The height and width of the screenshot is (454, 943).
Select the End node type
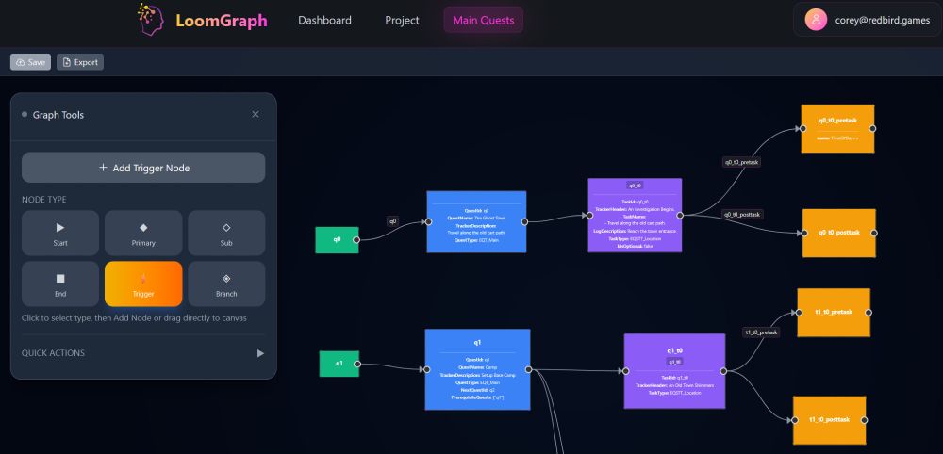[x=60, y=284]
